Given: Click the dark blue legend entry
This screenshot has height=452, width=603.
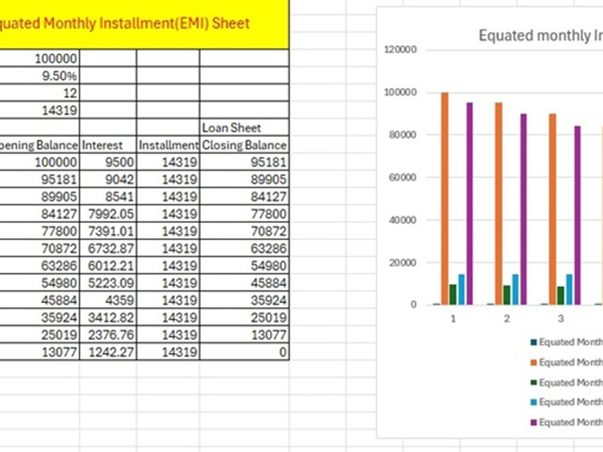Looking at the screenshot, I should point(567,342).
